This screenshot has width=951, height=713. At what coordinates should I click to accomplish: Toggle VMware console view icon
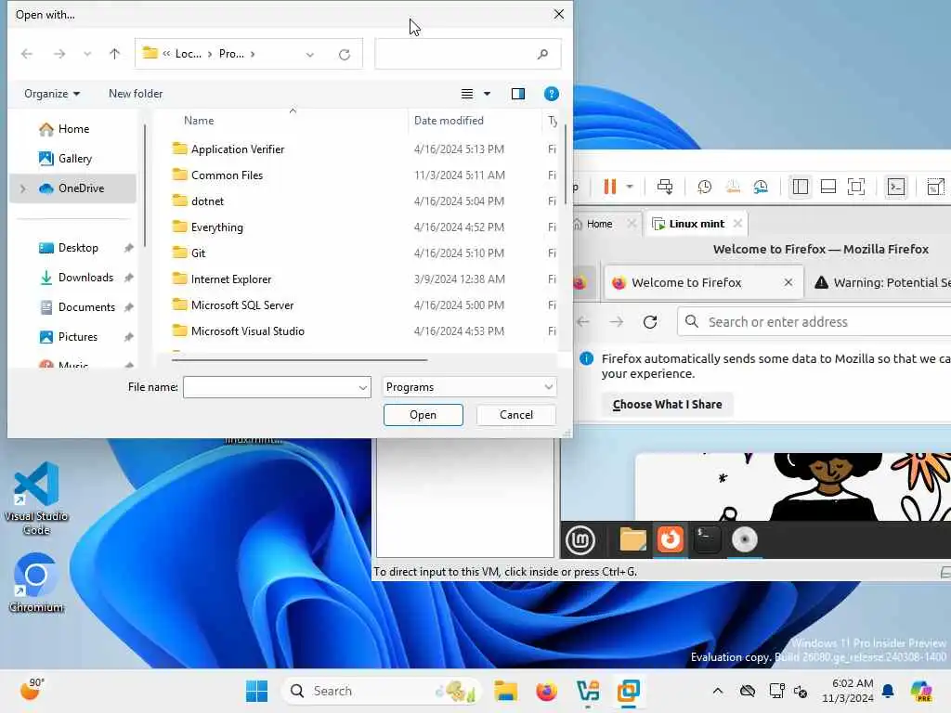[896, 187]
